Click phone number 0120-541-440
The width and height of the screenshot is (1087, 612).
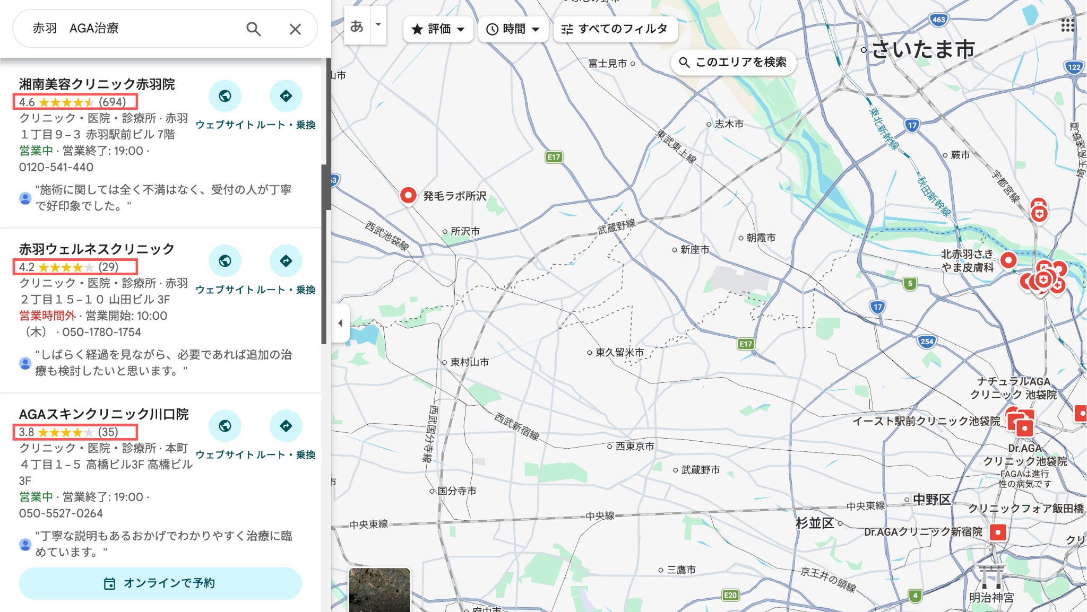point(56,167)
